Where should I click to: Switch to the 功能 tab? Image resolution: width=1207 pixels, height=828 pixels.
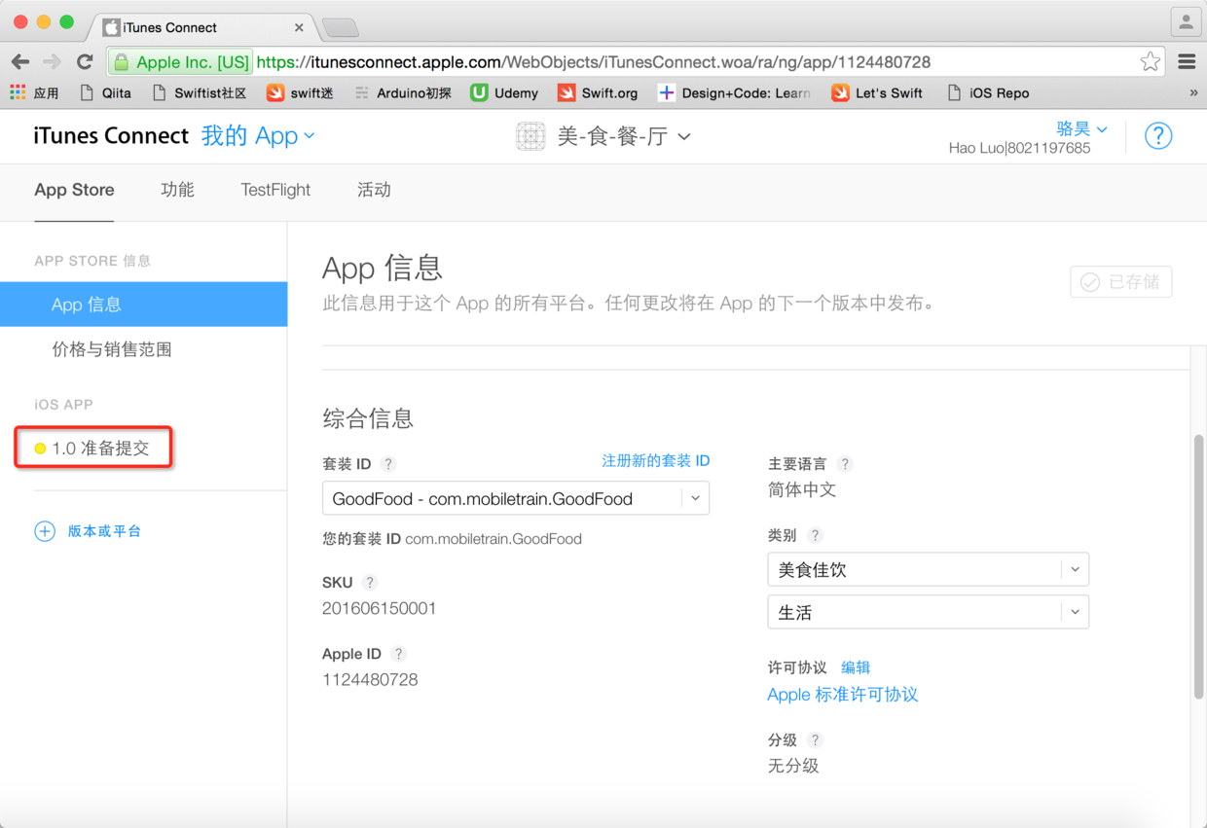click(177, 190)
